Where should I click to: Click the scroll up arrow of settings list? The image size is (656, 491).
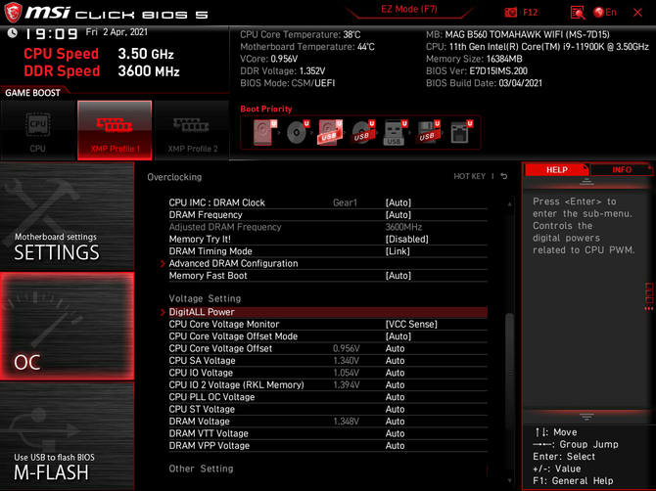[x=509, y=203]
